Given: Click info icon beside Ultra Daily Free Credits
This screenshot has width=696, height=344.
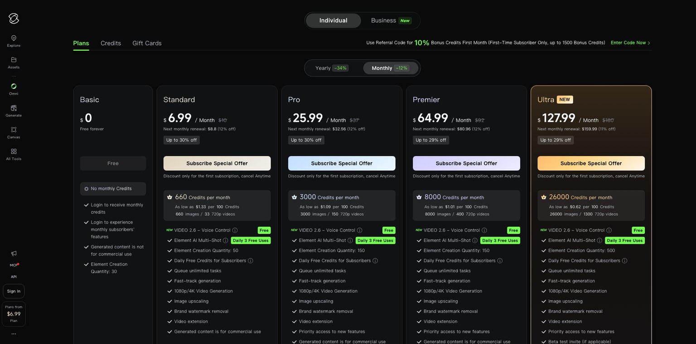Looking at the screenshot, I should click(624, 261).
